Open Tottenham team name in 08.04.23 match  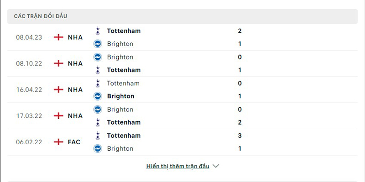coord(124,31)
